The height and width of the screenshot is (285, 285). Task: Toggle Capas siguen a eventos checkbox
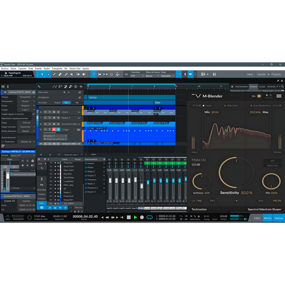[33, 114]
